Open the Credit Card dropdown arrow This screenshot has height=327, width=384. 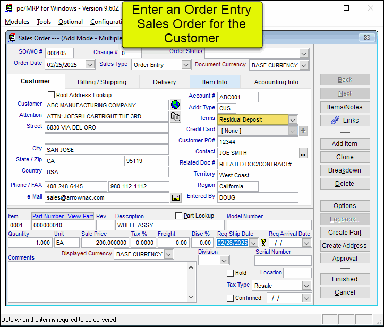pyautogui.click(x=293, y=131)
